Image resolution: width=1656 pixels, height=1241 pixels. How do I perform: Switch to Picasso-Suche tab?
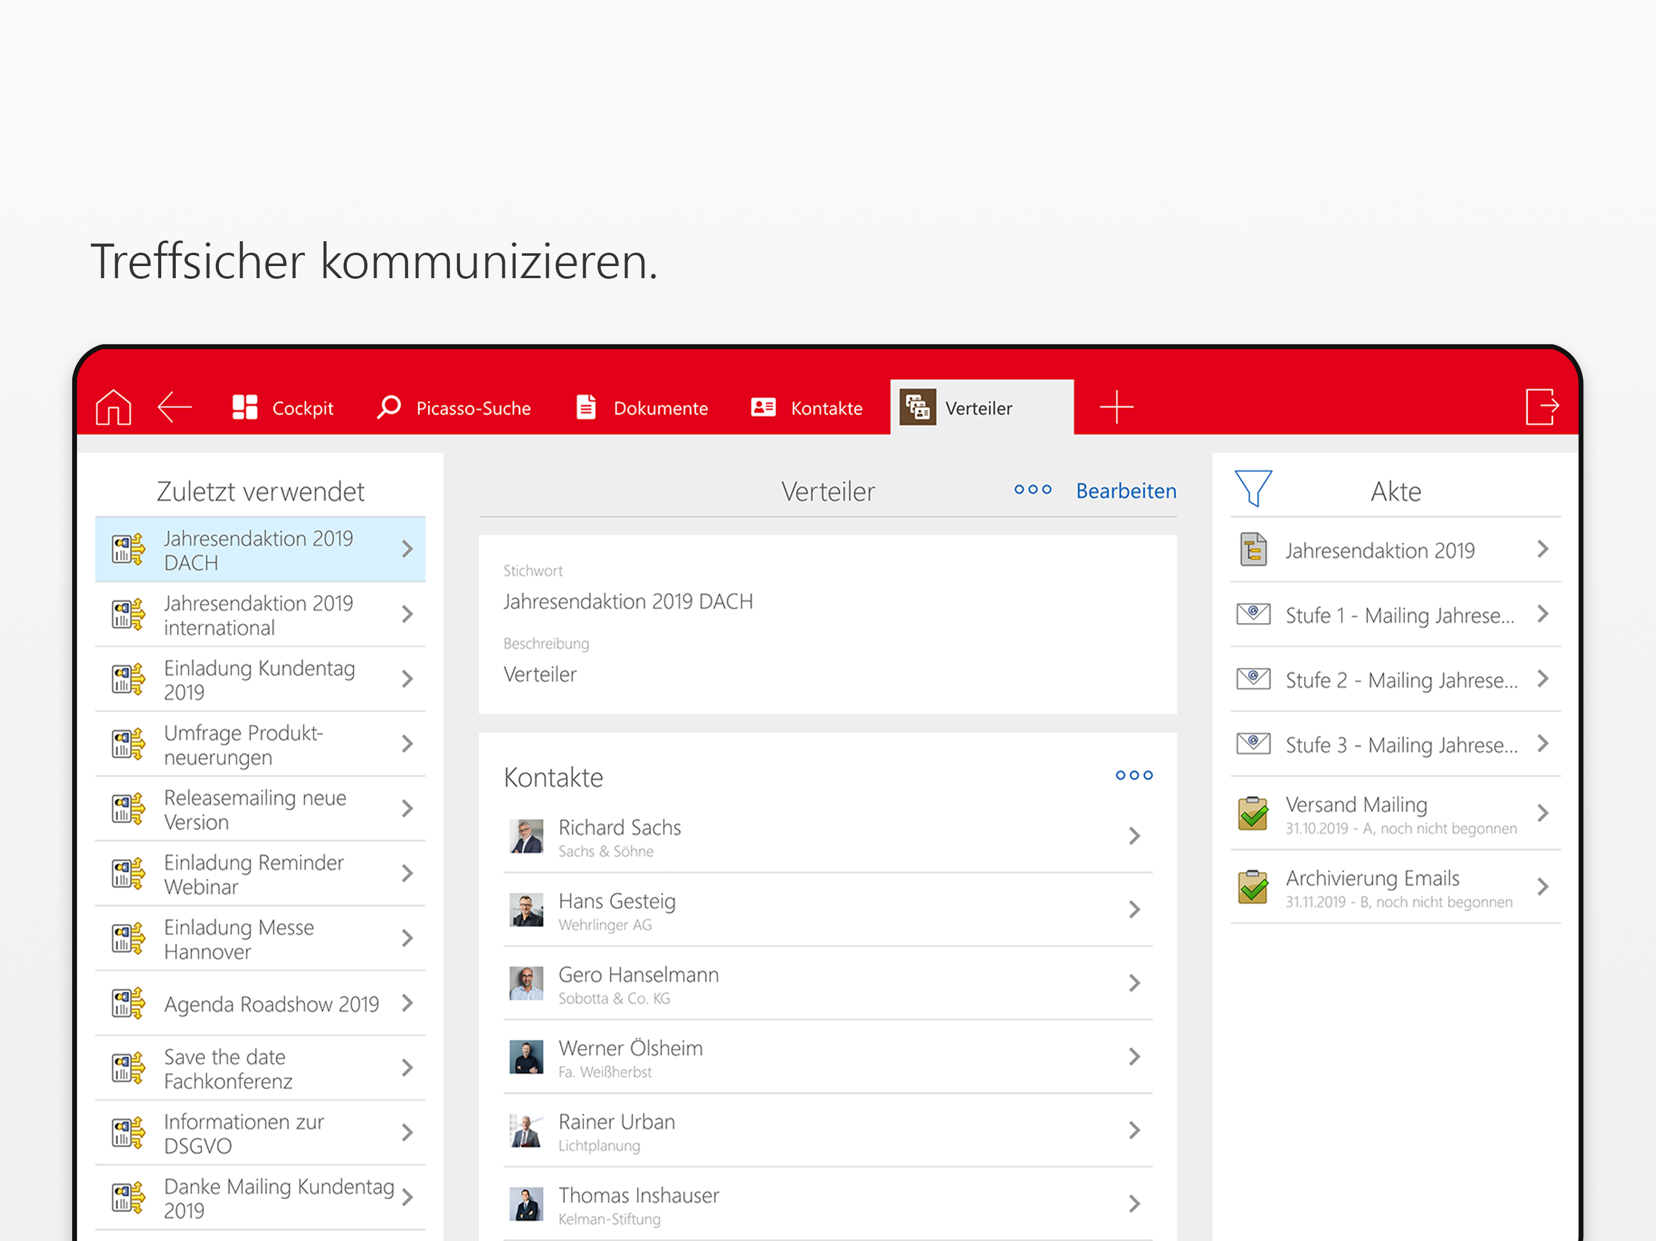(453, 408)
